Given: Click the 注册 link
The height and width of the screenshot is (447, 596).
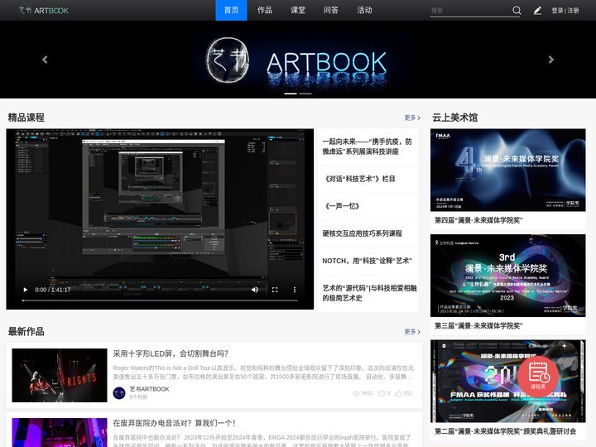Looking at the screenshot, I should click(573, 11).
